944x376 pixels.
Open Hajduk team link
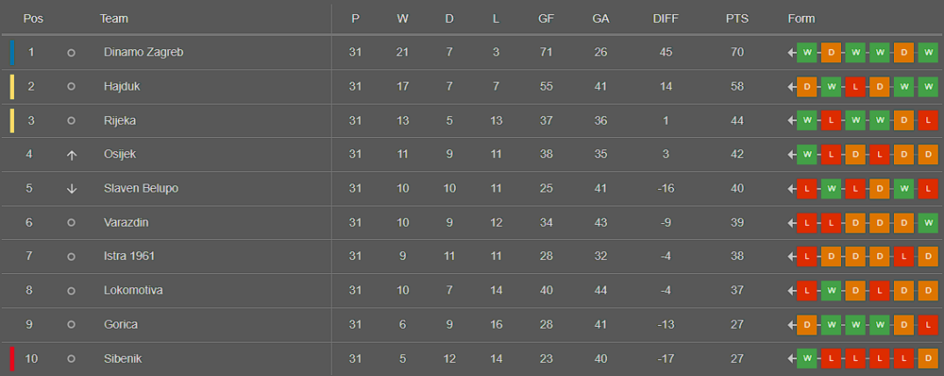[x=122, y=86]
